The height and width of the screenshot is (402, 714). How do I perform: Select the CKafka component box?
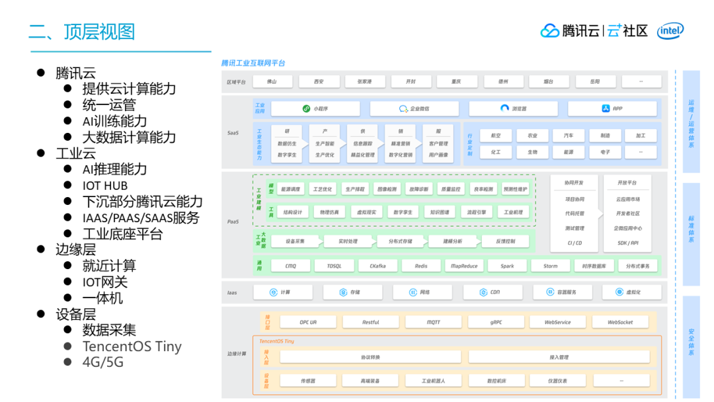pyautogui.click(x=378, y=266)
